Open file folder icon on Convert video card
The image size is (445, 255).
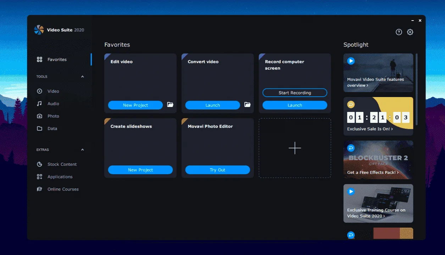[247, 105]
